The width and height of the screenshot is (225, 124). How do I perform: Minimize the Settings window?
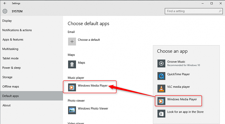[x=202, y=3]
